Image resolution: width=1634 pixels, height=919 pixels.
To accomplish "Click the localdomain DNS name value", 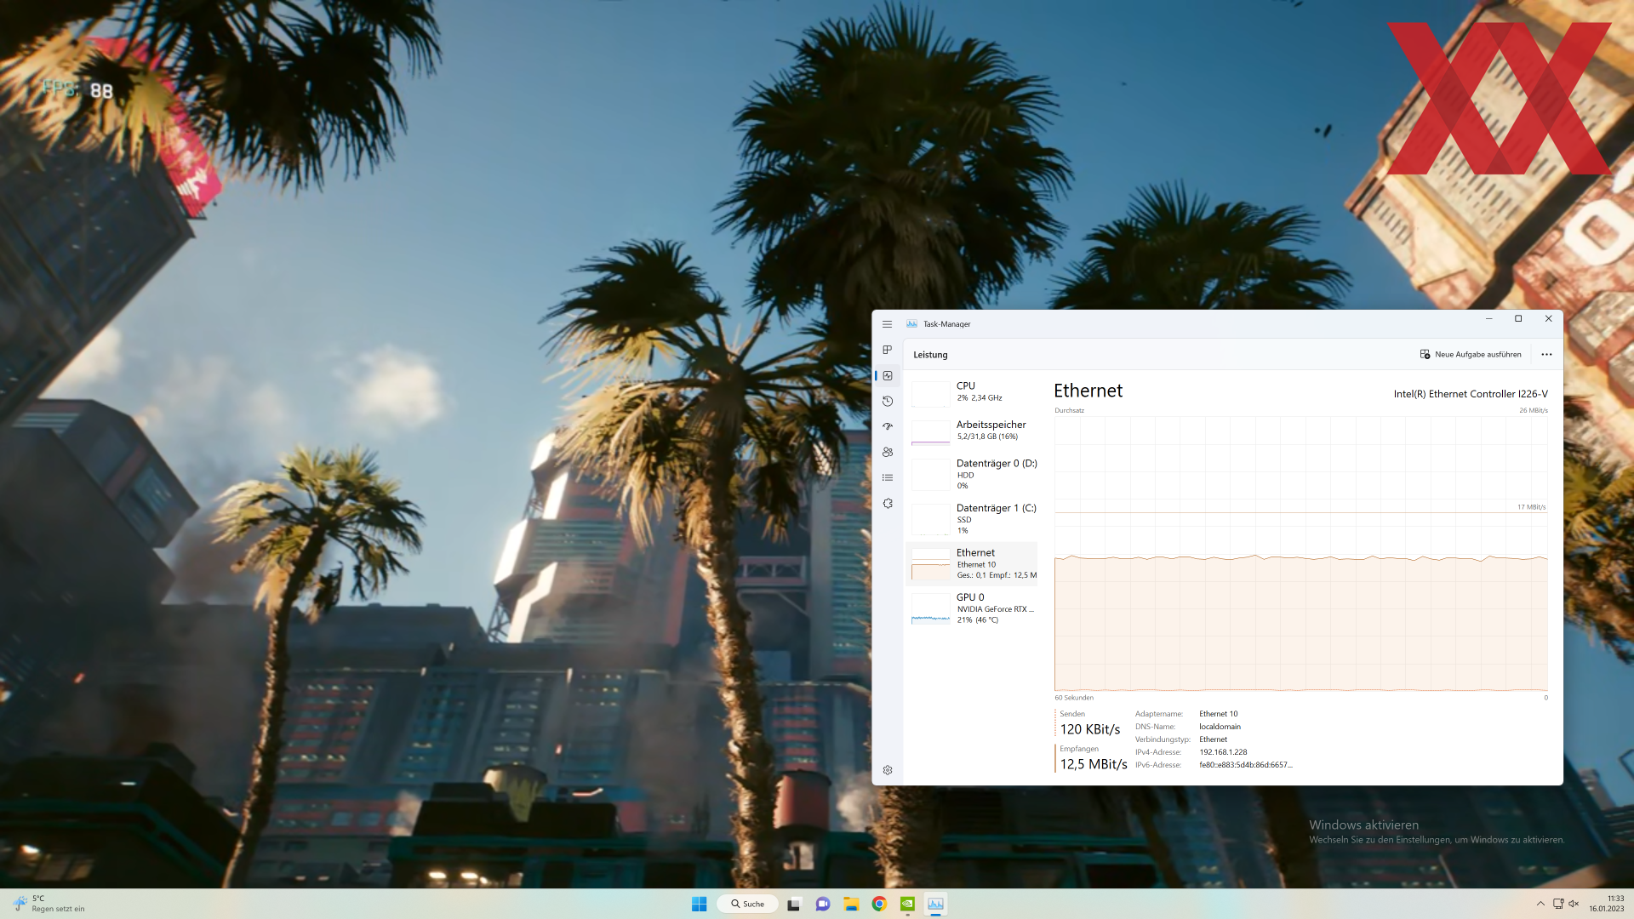I will coord(1220,727).
